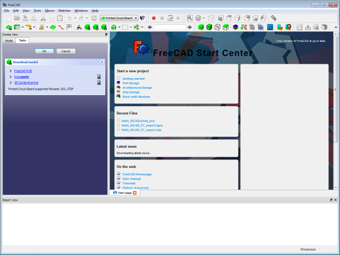Click the wireframe cube icon
This screenshot has height=255, width=340.
coord(217,27)
